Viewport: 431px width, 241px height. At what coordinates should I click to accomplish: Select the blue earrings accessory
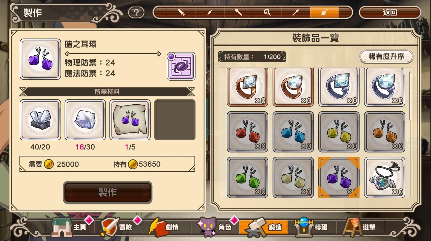point(293,132)
